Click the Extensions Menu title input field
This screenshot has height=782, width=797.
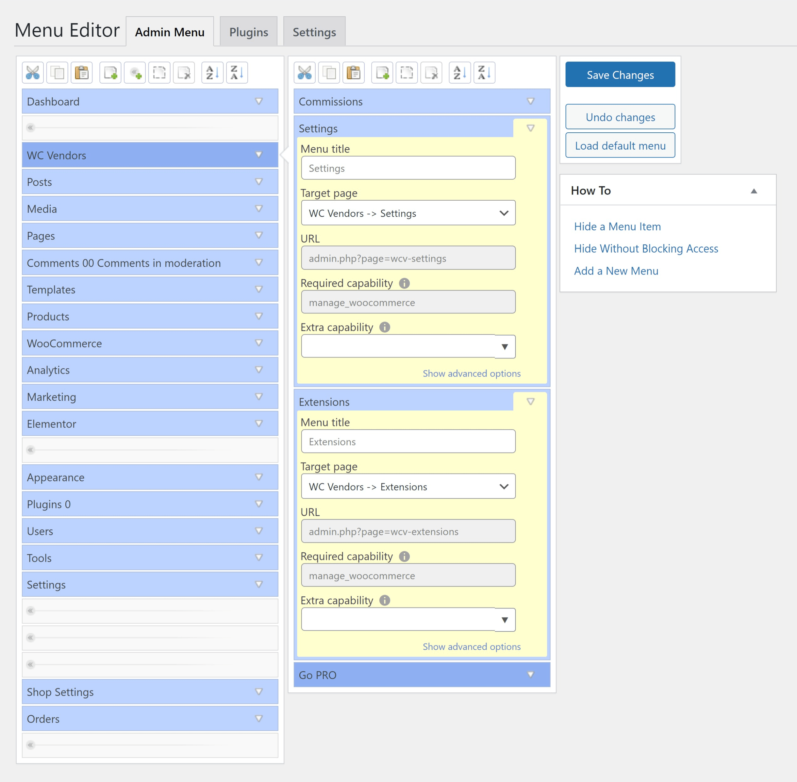408,441
